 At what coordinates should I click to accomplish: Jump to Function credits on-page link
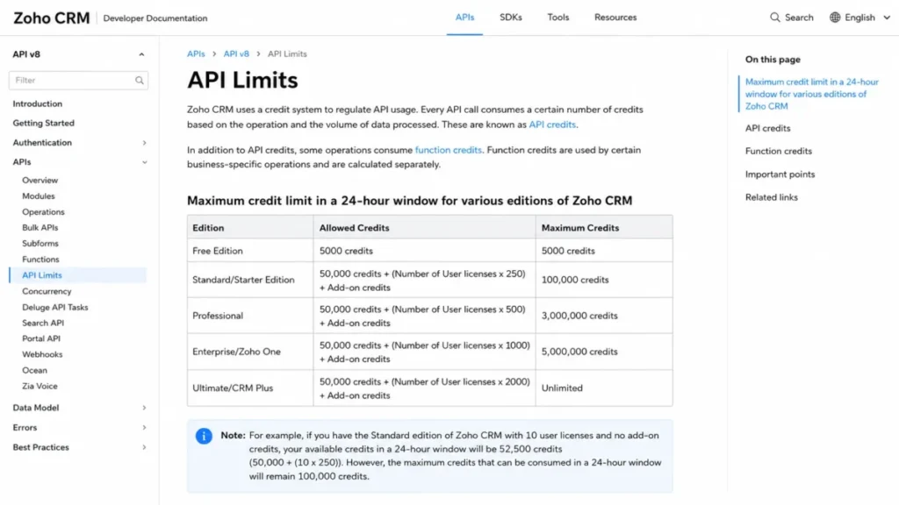[x=779, y=151]
